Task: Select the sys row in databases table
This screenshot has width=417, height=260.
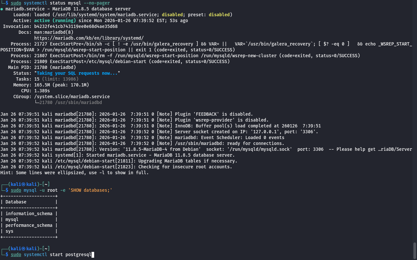Action: tap(9, 231)
